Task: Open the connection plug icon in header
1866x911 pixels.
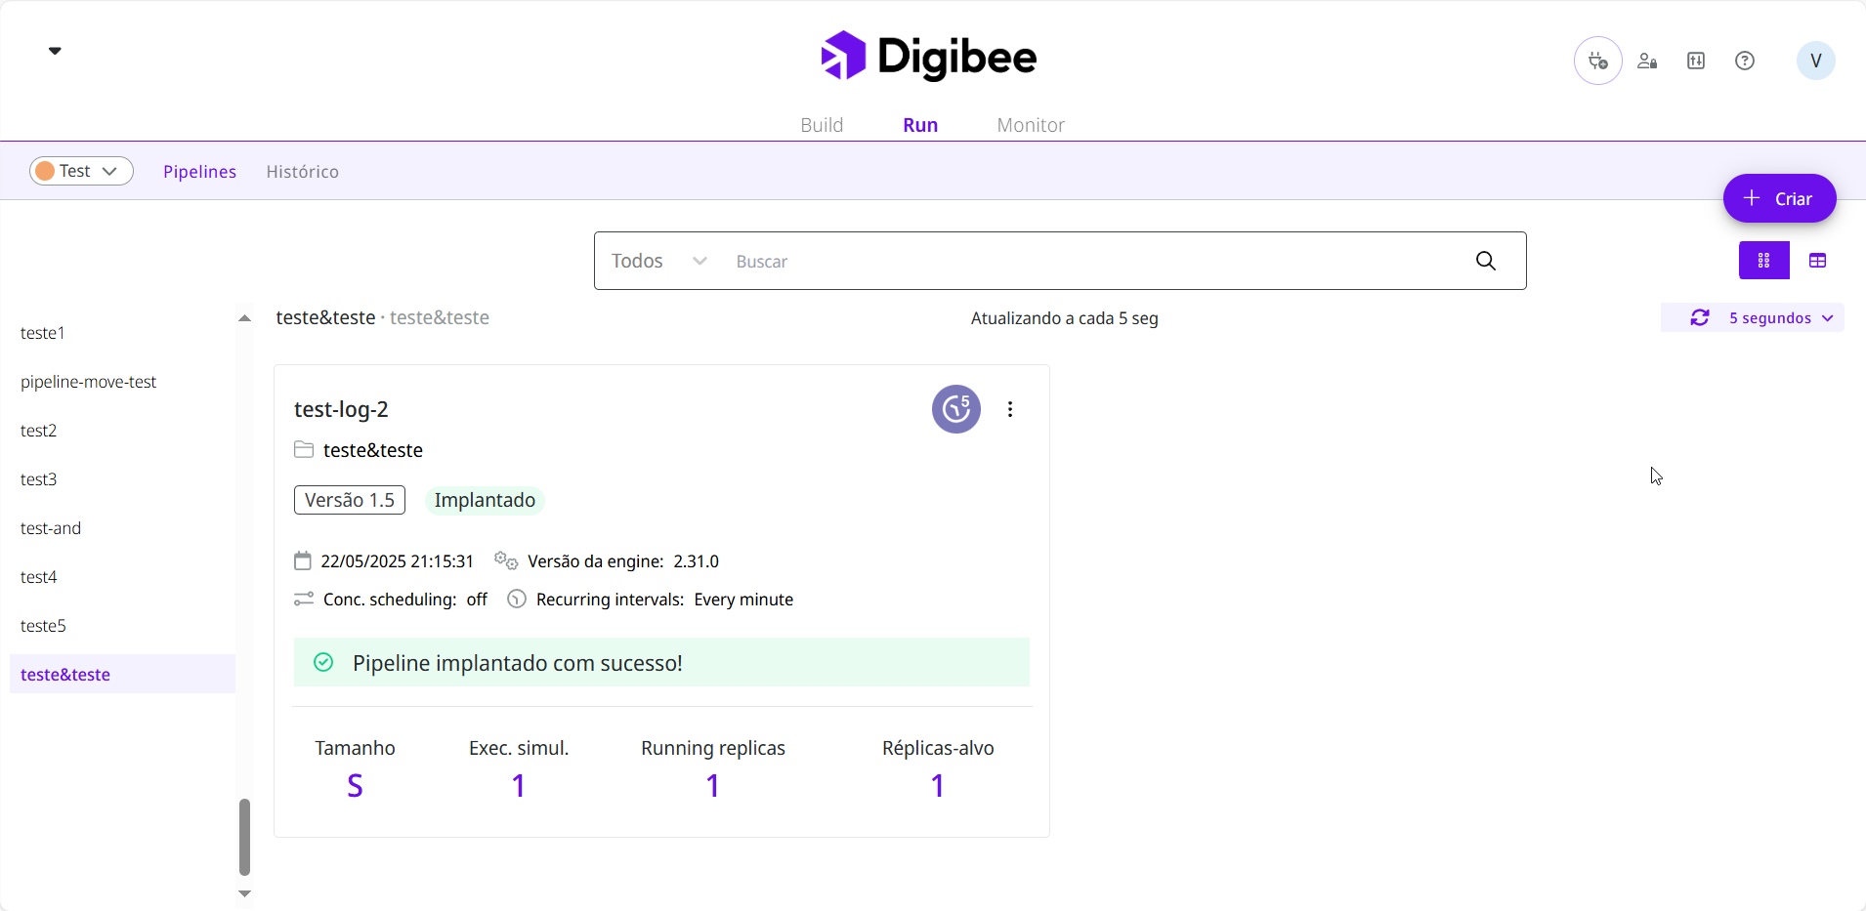Action: pyautogui.click(x=1598, y=61)
